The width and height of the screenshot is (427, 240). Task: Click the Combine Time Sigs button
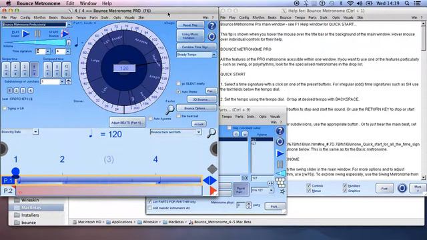(196, 47)
